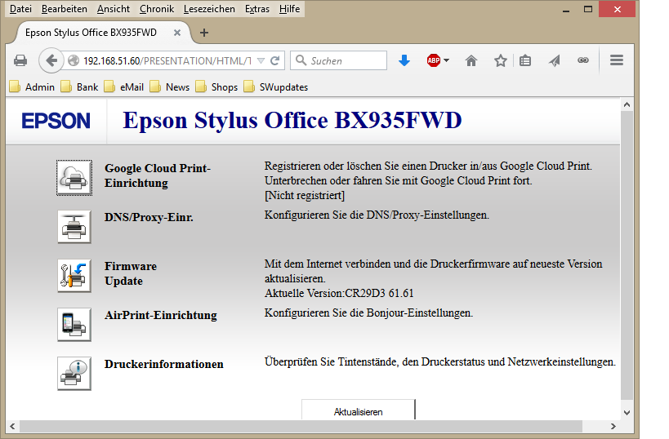The width and height of the screenshot is (669, 439).
Task: Open a new tab with plus
Action: tap(204, 33)
